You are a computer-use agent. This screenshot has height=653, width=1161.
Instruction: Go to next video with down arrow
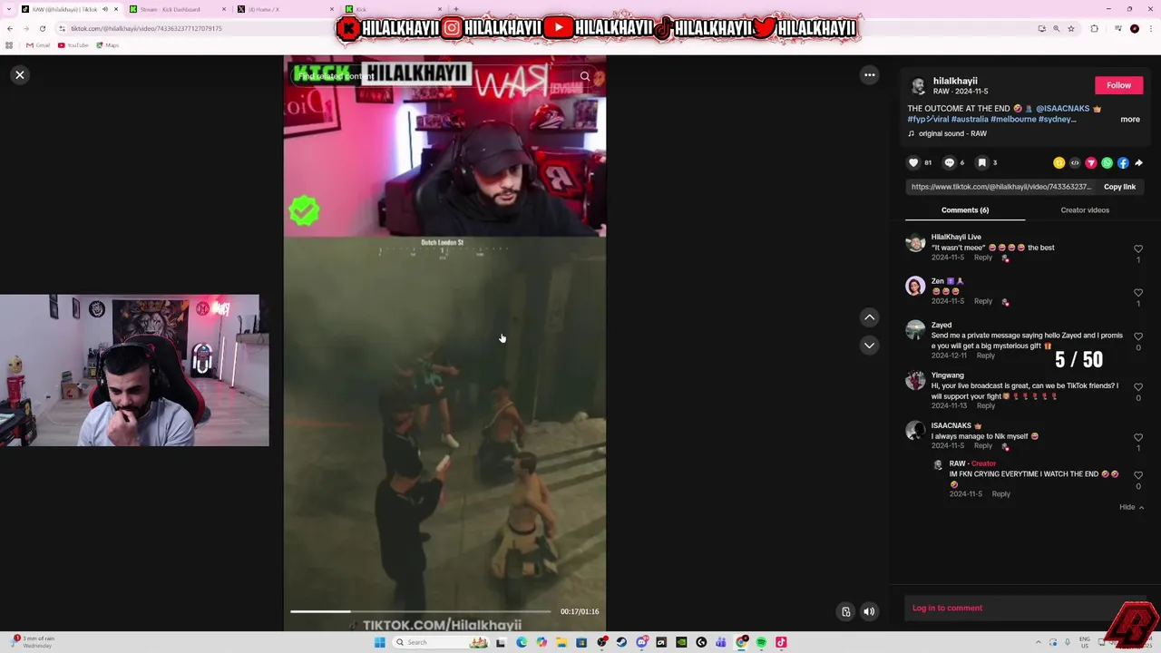(869, 345)
